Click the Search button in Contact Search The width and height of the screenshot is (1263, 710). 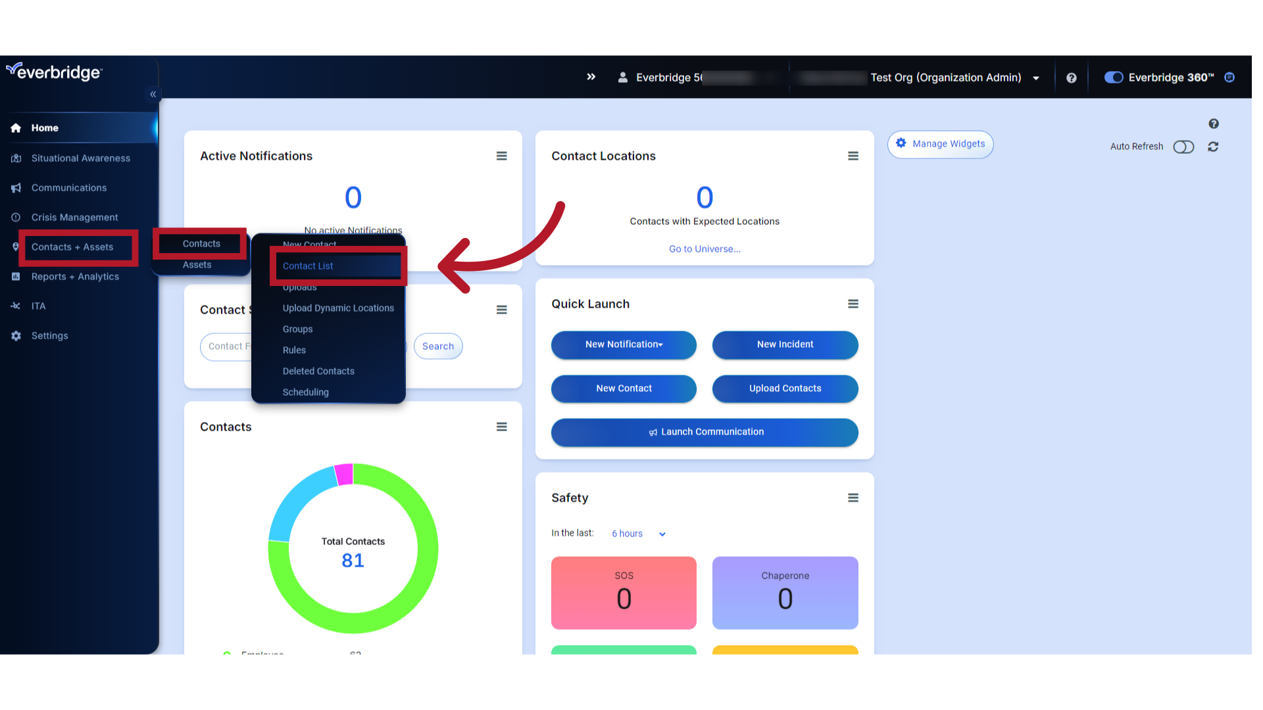(438, 346)
